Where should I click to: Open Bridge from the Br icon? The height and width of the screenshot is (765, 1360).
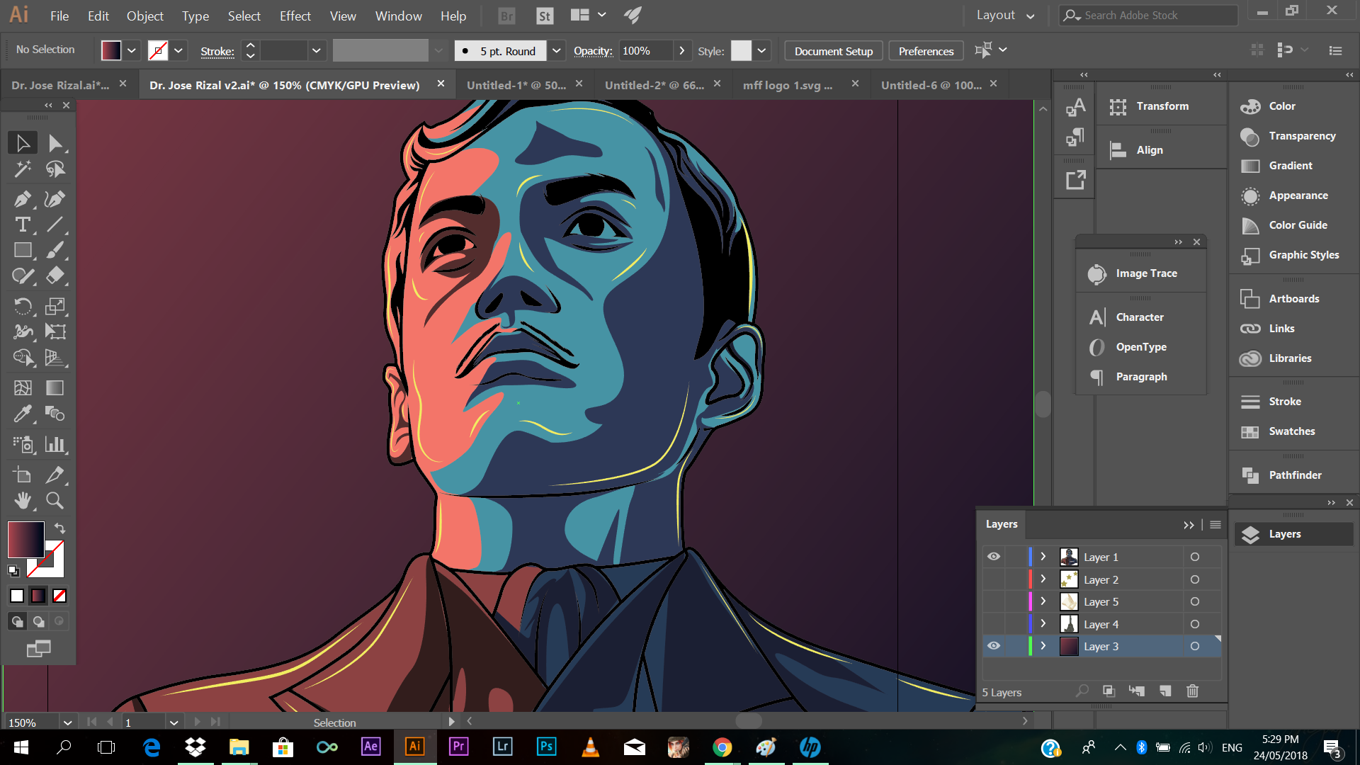click(x=507, y=16)
